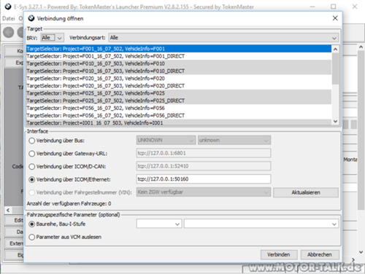Select the F056_DIRECT target row
Image resolution: width=365 pixels, height=274 pixels.
(x=179, y=115)
